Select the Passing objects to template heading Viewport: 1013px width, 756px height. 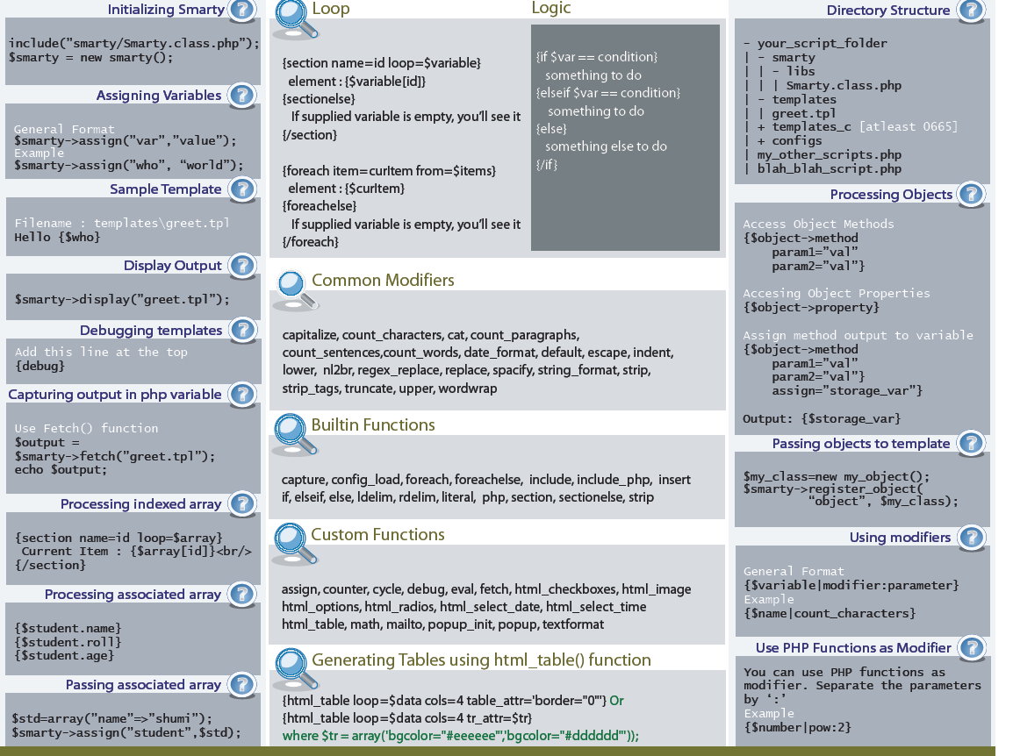(x=861, y=444)
